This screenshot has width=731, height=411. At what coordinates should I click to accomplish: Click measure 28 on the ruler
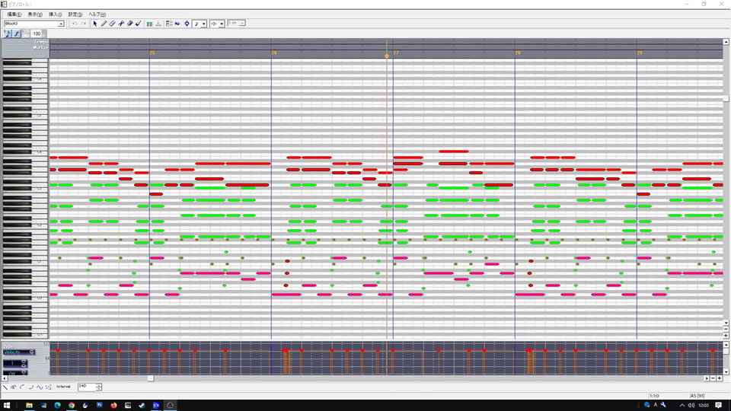[518, 53]
